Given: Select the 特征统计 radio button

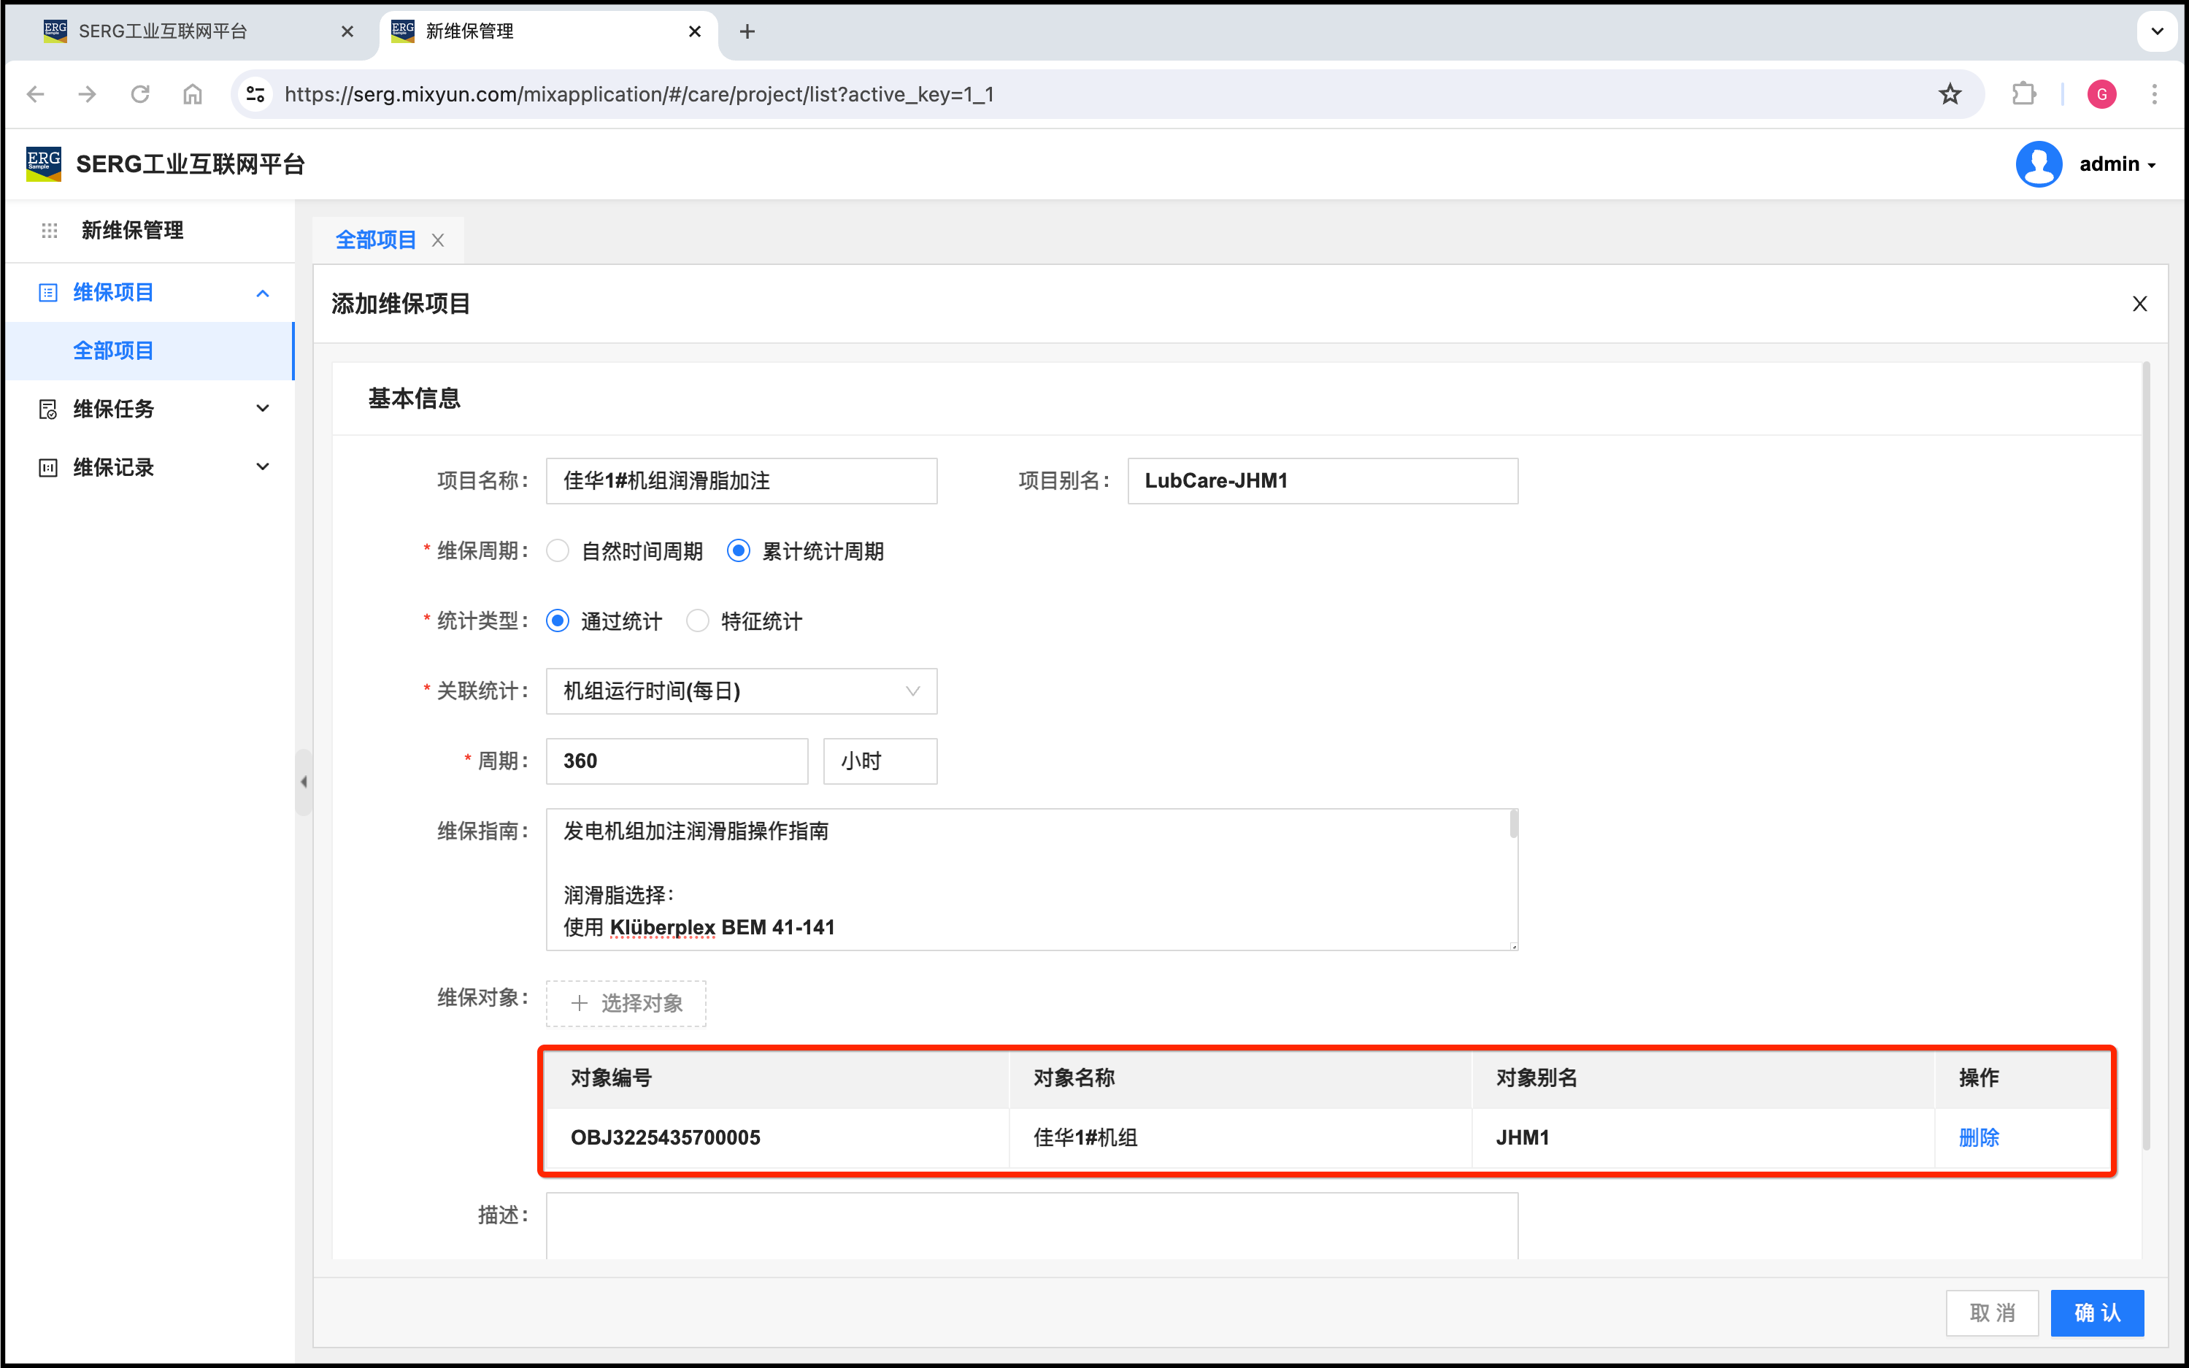Looking at the screenshot, I should click(x=697, y=621).
